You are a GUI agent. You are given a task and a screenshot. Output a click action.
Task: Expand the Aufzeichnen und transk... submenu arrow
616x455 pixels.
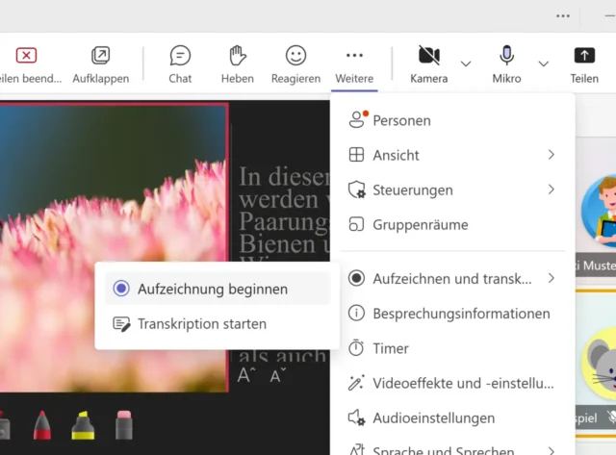[x=552, y=278]
